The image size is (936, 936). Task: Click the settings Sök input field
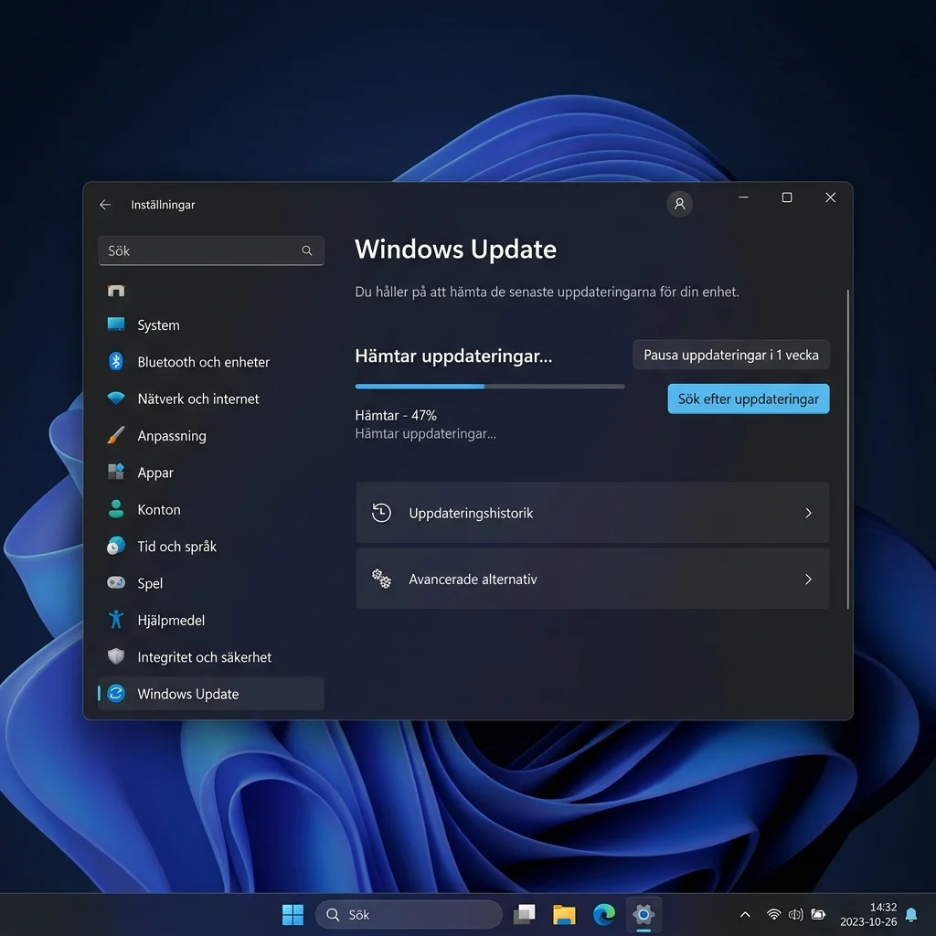coord(211,250)
